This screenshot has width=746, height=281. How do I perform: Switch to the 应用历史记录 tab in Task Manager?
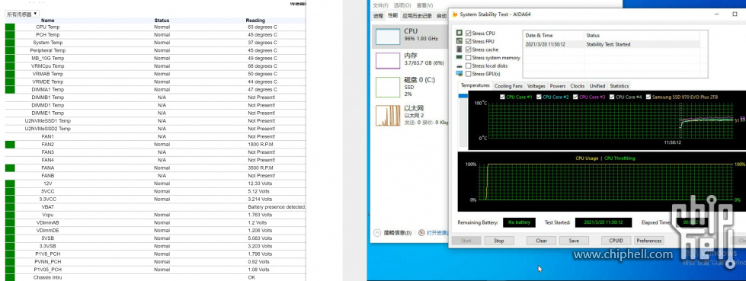pos(417,16)
